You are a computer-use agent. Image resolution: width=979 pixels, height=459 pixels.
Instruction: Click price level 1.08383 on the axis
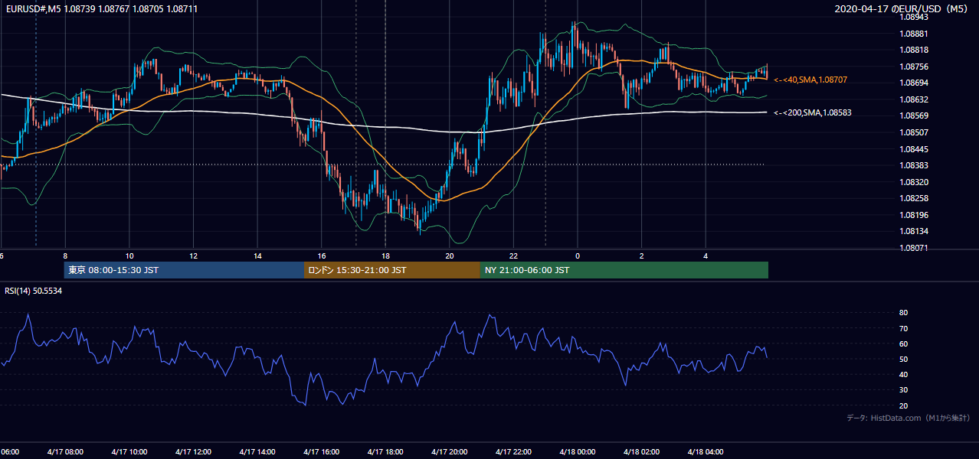[915, 165]
